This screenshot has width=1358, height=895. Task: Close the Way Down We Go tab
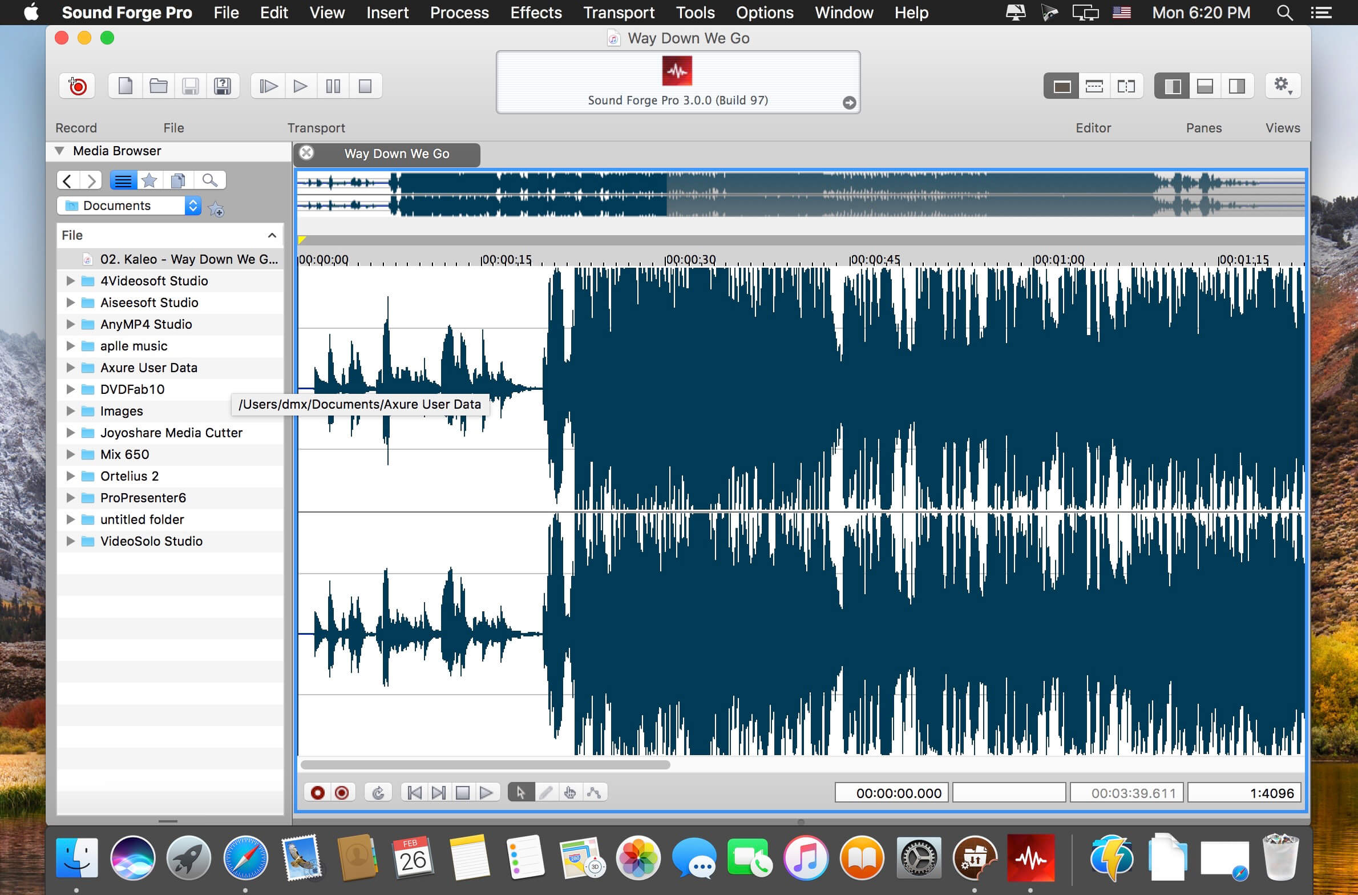click(x=307, y=153)
